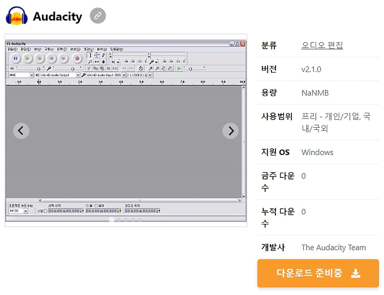Screen dimensions: 384x295
Task: Open the Tracks (트랙) menu
Action: pyautogui.click(x=62, y=49)
